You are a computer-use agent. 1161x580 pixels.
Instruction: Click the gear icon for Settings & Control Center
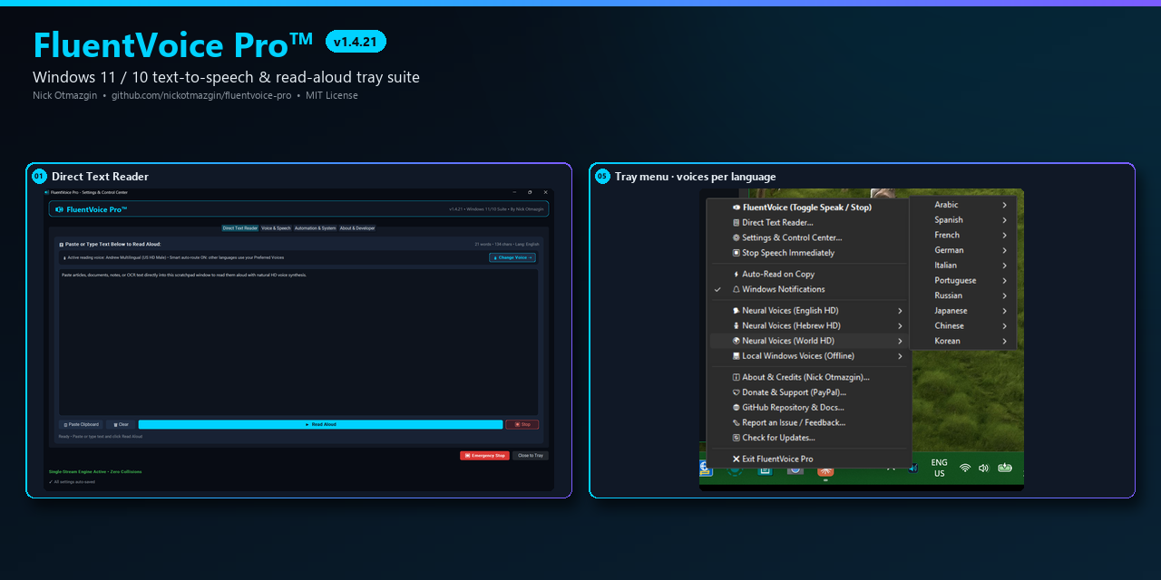pyautogui.click(x=737, y=238)
